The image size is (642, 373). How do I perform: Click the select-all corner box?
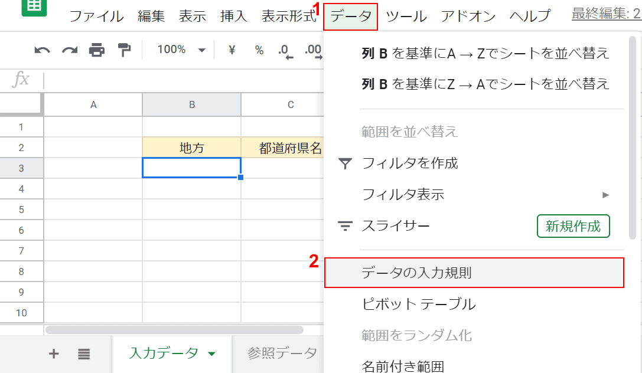point(21,104)
